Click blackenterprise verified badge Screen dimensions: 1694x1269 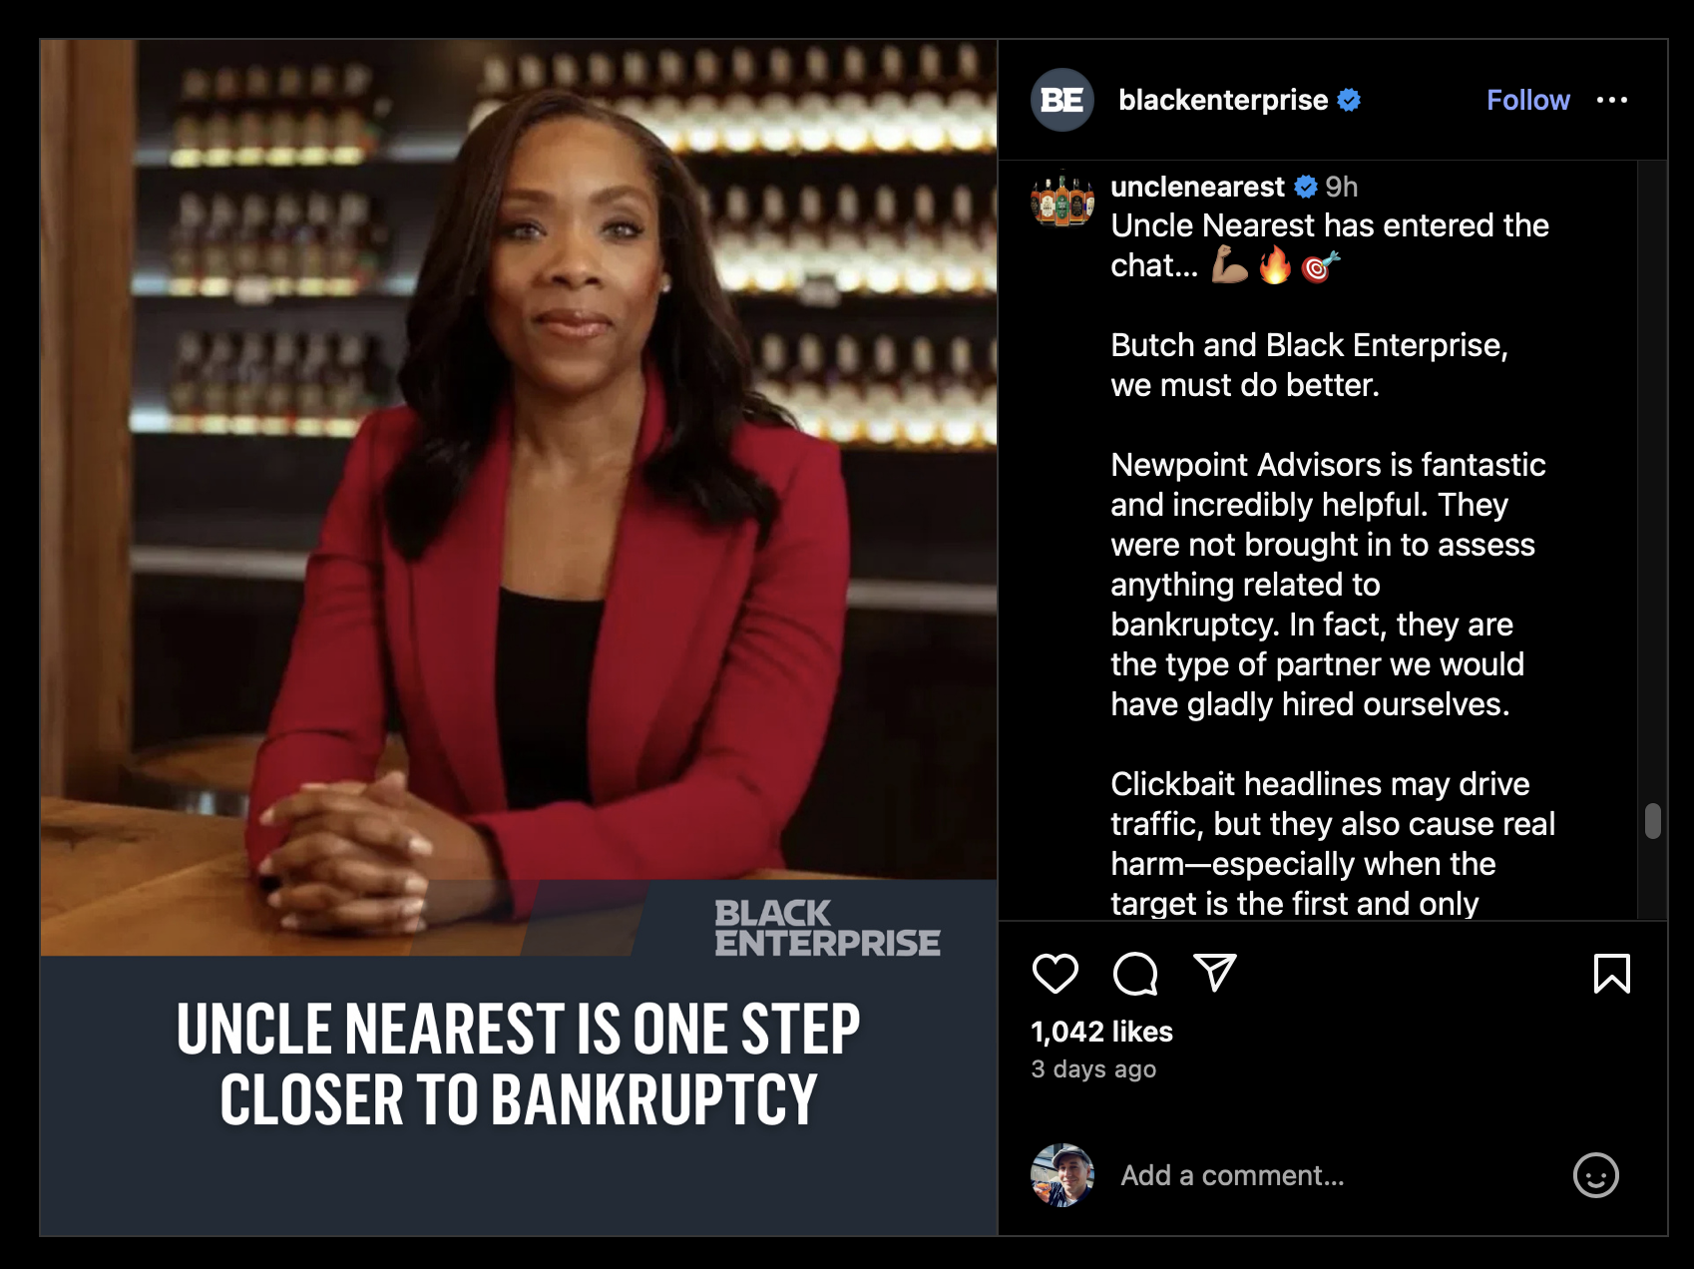pos(1349,100)
